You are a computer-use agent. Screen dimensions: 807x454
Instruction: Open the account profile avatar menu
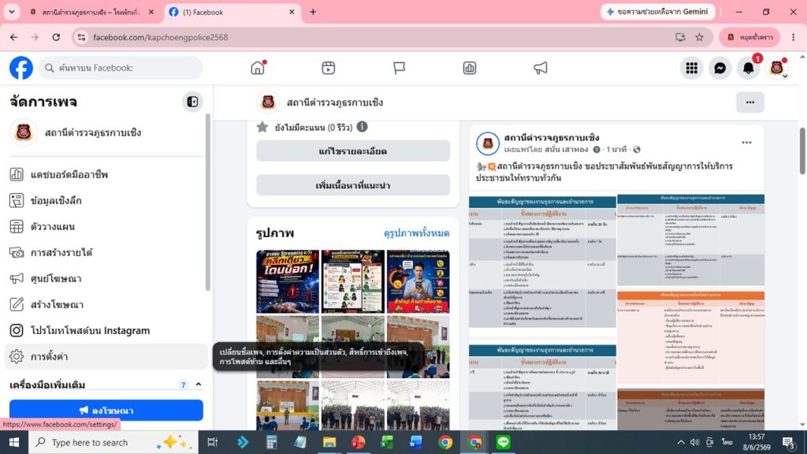coord(777,68)
